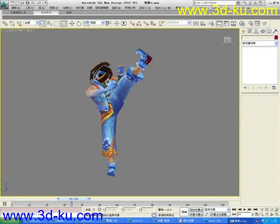Toggle Spinner Snap
Image resolution: width=280 pixels, height=224 pixels.
153,24
